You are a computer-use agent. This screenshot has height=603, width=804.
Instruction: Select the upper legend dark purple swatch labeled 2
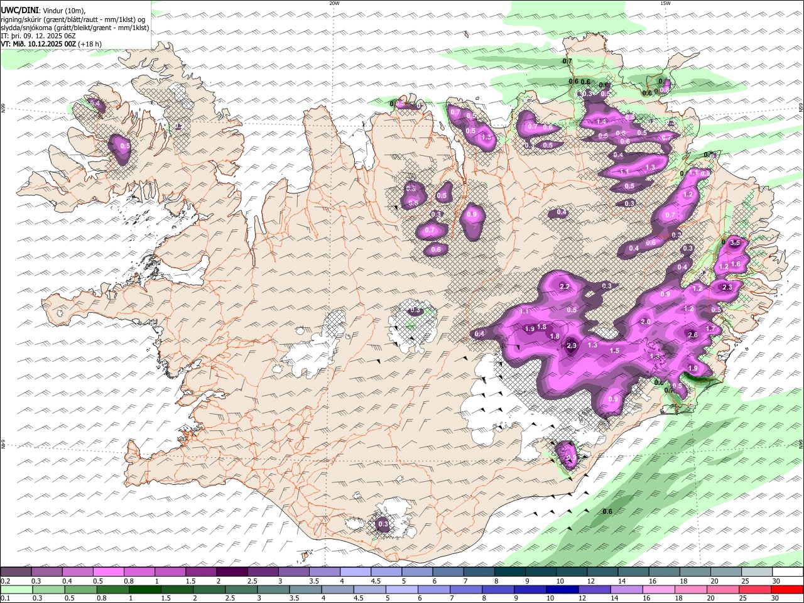(231, 572)
